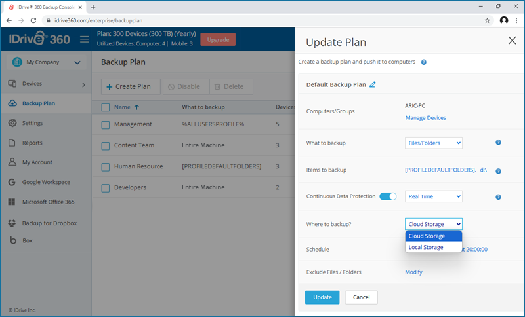
Task: Open the Manage Devices link
Action: point(425,118)
